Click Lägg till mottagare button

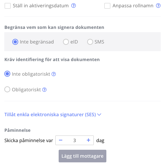pyautogui.click(x=83, y=156)
